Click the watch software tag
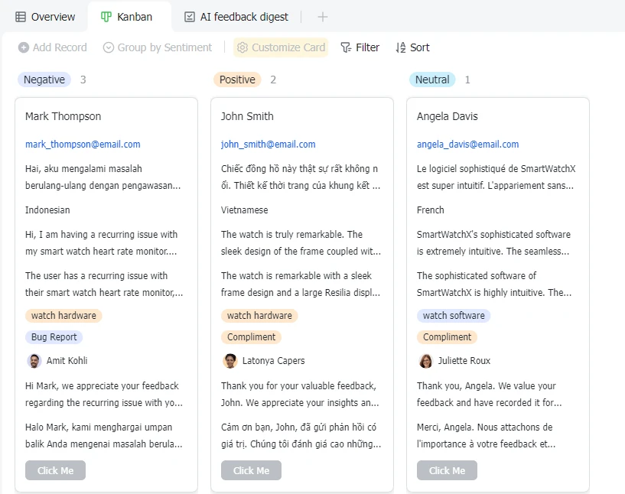This screenshot has height=494, width=625. (454, 316)
